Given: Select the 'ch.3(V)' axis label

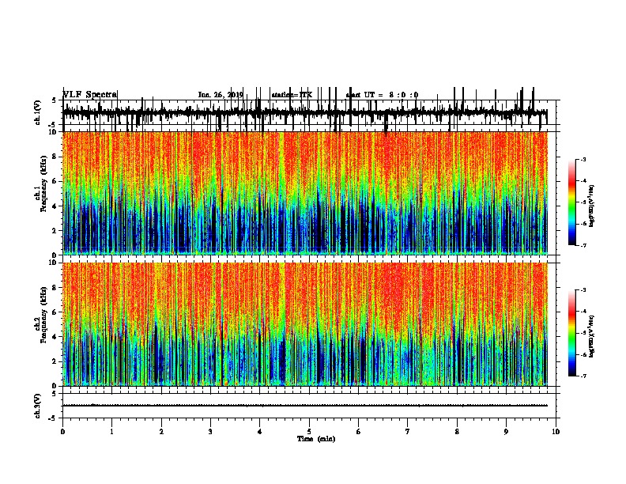Looking at the screenshot, I should (38, 406).
